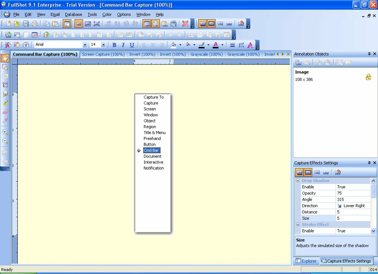Click the torn-edge effect icon in Capture Effects panel
Image resolution: width=378 pixels, height=274 pixels.
(317, 173)
